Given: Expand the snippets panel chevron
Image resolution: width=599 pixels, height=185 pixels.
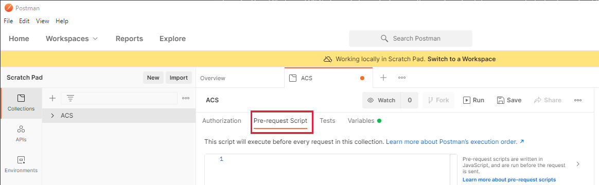Looking at the screenshot, I should click(x=577, y=163).
